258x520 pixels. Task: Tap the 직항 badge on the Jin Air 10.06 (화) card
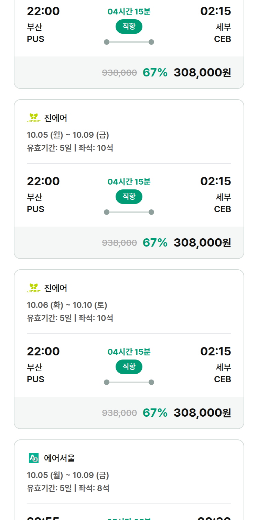129,367
